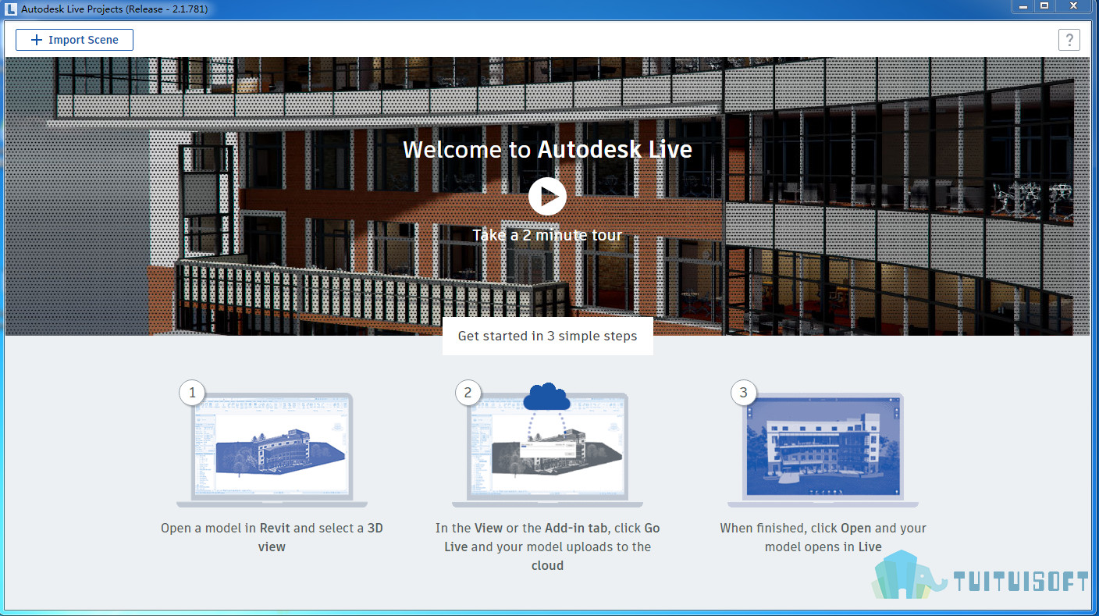Click the Go Live cloud upload description
Viewport: 1099px width, 616px height.
click(547, 547)
